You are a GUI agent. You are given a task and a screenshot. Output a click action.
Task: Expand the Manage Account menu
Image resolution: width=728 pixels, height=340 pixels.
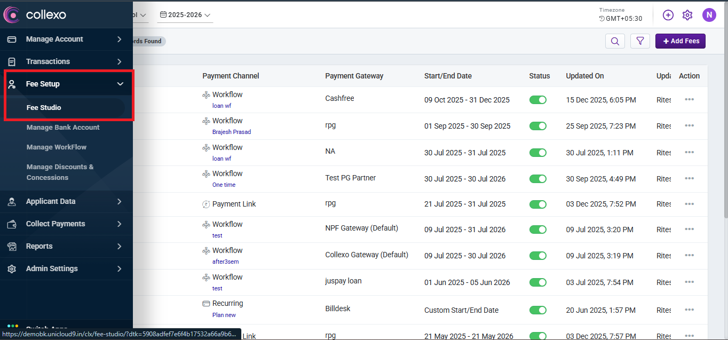66,39
